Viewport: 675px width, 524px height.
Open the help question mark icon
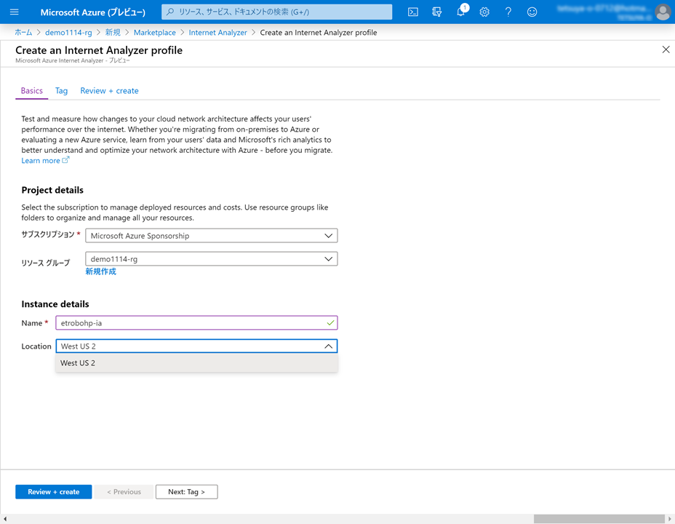(x=508, y=12)
